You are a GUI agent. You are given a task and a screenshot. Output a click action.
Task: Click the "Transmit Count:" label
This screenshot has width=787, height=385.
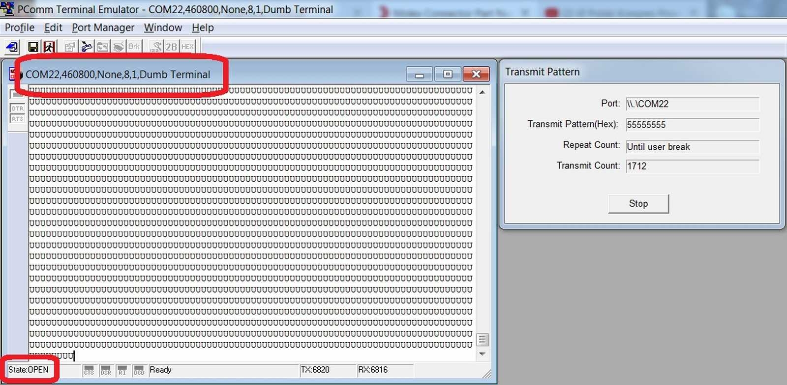click(588, 165)
